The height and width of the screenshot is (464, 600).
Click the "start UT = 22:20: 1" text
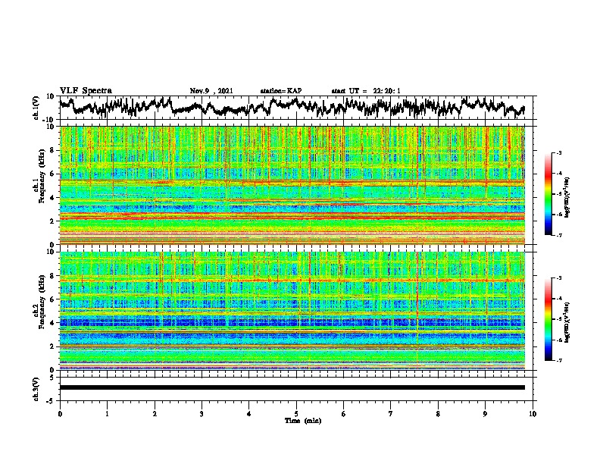pyautogui.click(x=366, y=91)
